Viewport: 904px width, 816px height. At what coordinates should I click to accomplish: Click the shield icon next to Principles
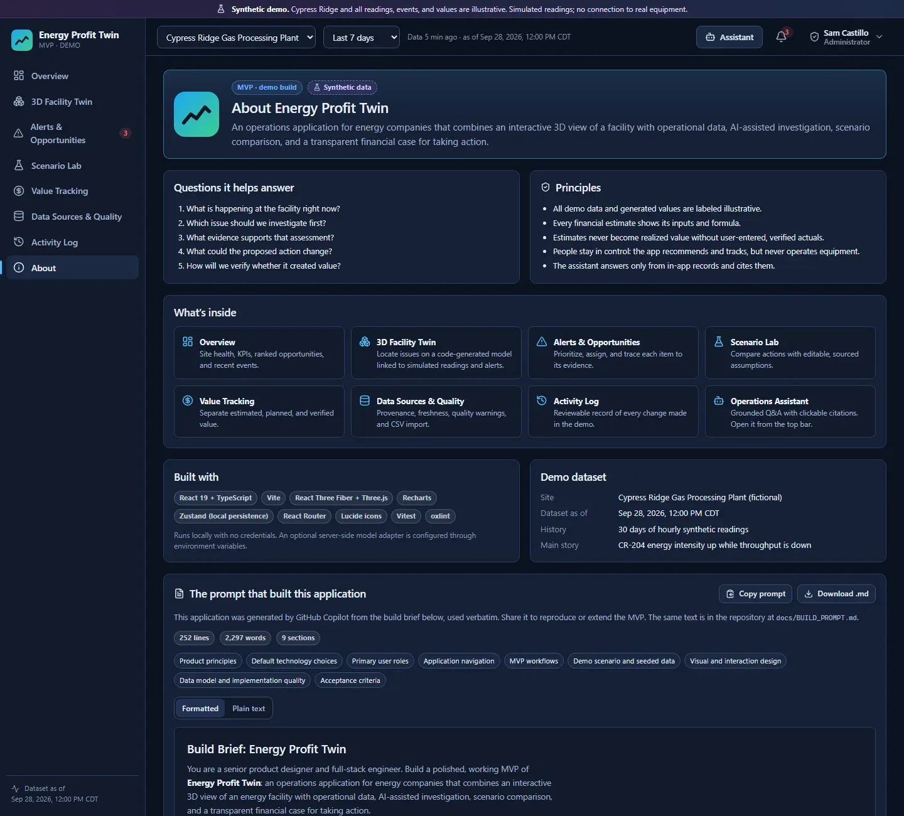click(546, 188)
